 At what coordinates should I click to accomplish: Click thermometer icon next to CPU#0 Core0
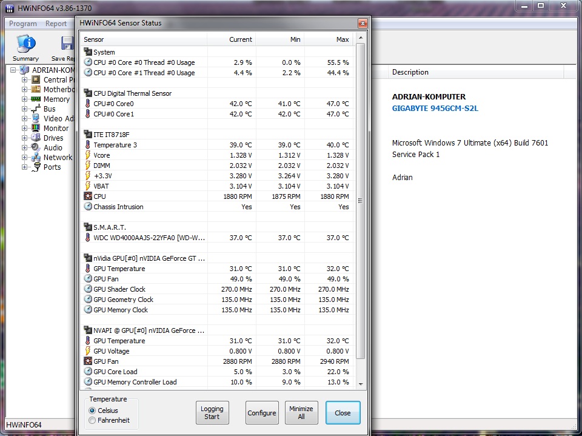(x=87, y=103)
